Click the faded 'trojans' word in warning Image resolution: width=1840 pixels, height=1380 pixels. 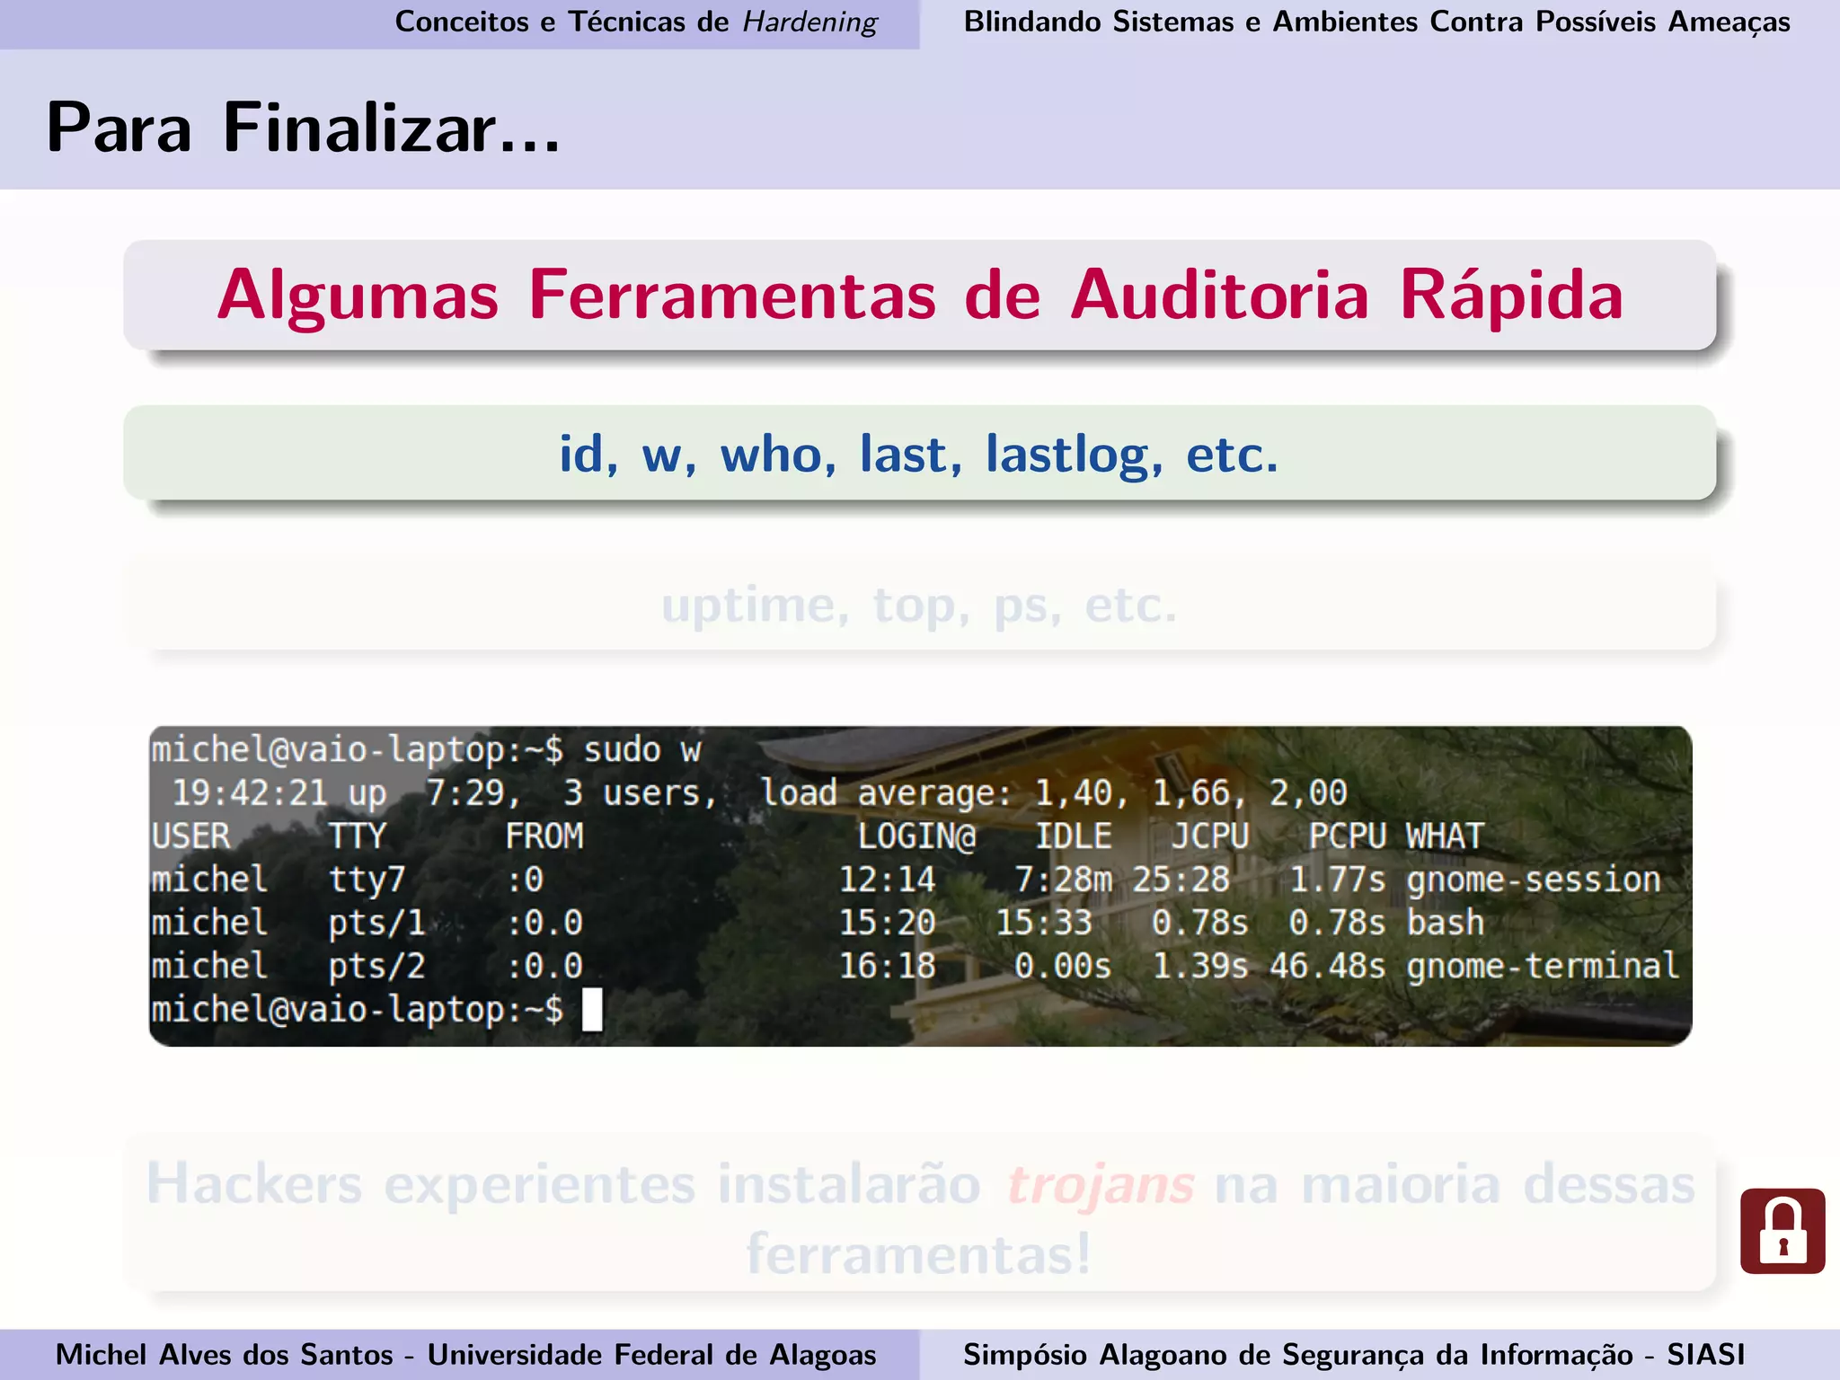pos(1101,1184)
